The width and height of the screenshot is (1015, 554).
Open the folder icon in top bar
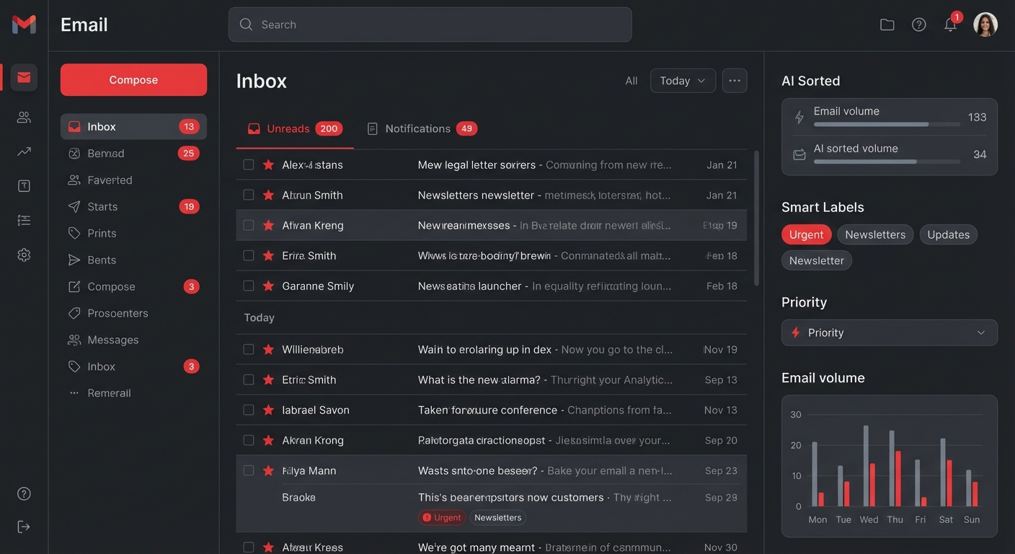point(887,25)
